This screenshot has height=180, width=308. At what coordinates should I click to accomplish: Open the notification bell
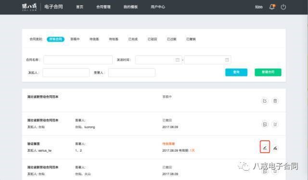click(x=272, y=7)
